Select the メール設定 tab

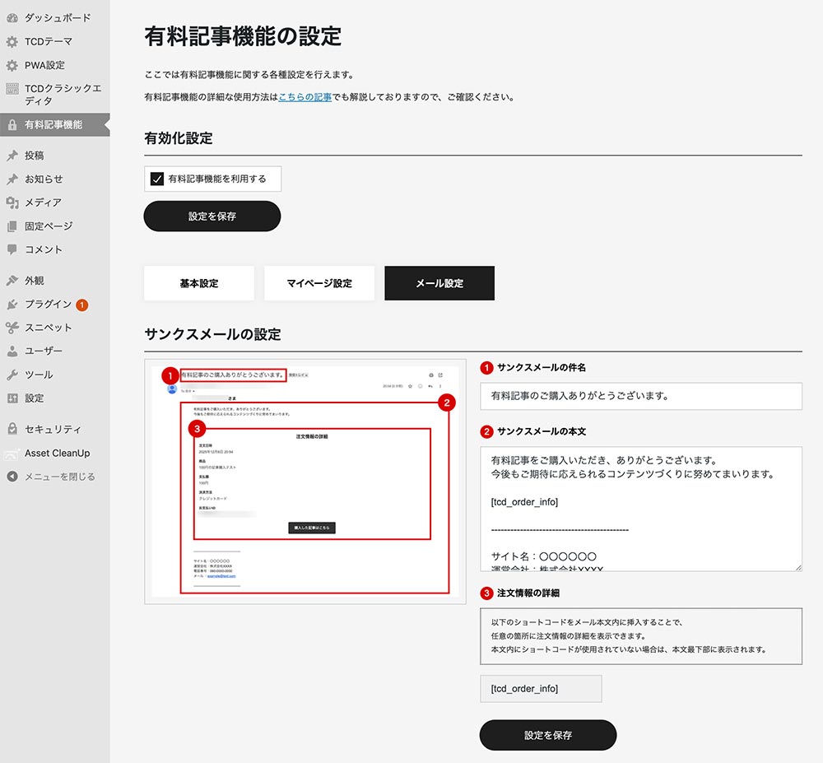click(439, 283)
